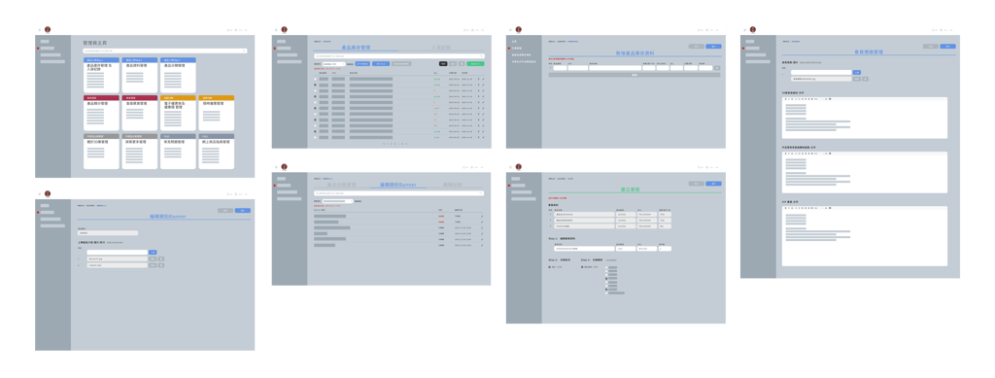Open the 產品資料管理 card on admin home
The width and height of the screenshot is (995, 378).
140,76
